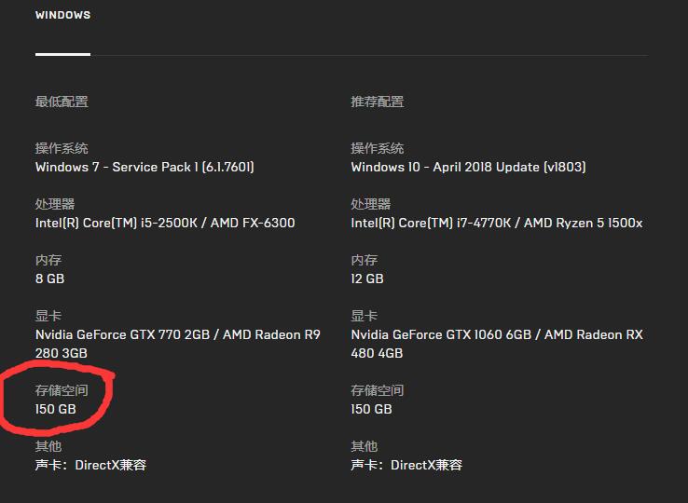The image size is (688, 503).
Task: Click the Windows 10 April 2018 Update text
Action: tap(468, 168)
